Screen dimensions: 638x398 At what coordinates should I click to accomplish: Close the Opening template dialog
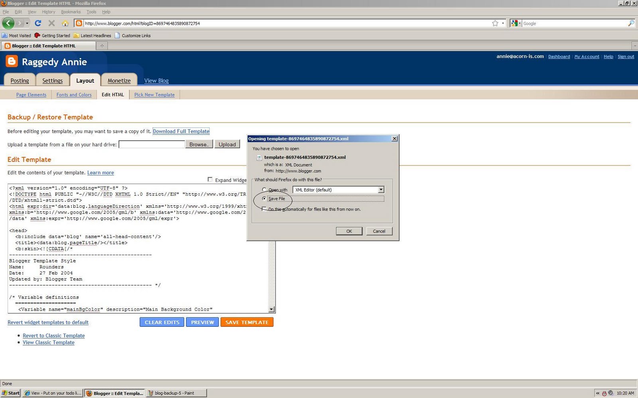point(394,139)
